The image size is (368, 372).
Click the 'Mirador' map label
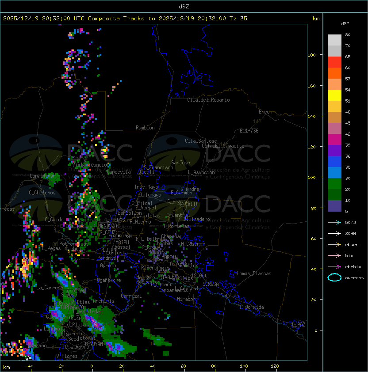[x=187, y=299]
